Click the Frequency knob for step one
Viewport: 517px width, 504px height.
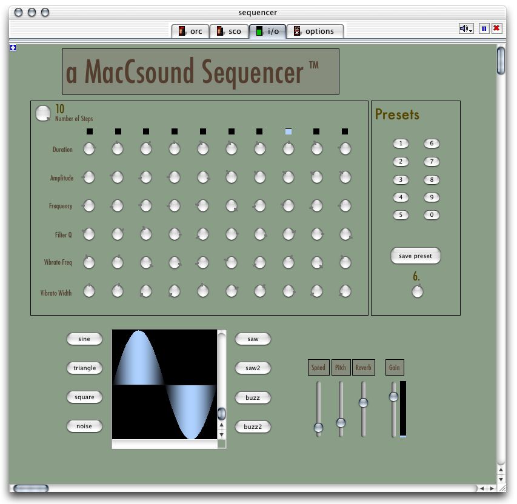coord(89,206)
